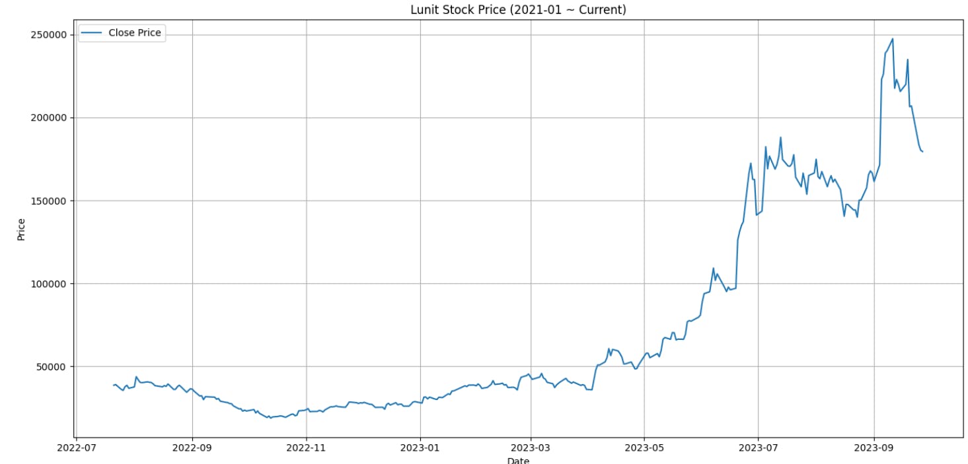Click the x-axis tick '2022-11'
Image resolution: width=968 pixels, height=464 pixels.
tap(306, 447)
